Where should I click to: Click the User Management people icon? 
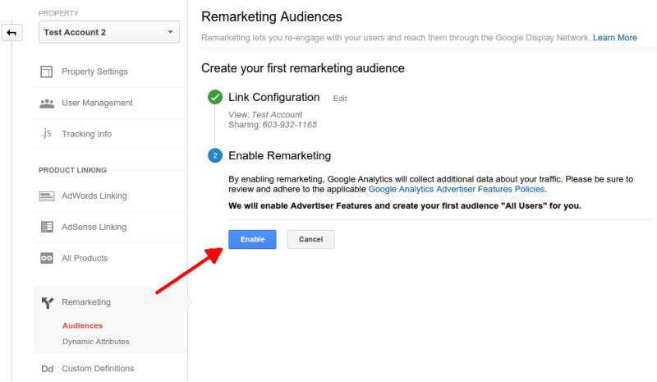pyautogui.click(x=47, y=103)
